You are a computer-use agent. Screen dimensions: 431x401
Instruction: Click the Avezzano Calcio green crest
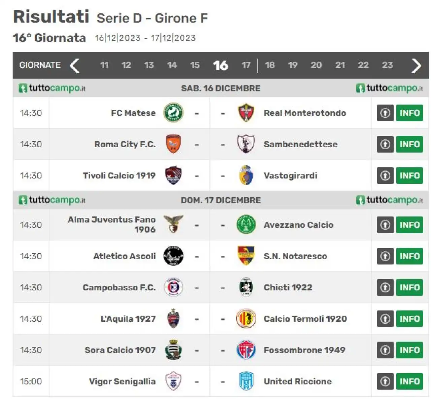246,225
